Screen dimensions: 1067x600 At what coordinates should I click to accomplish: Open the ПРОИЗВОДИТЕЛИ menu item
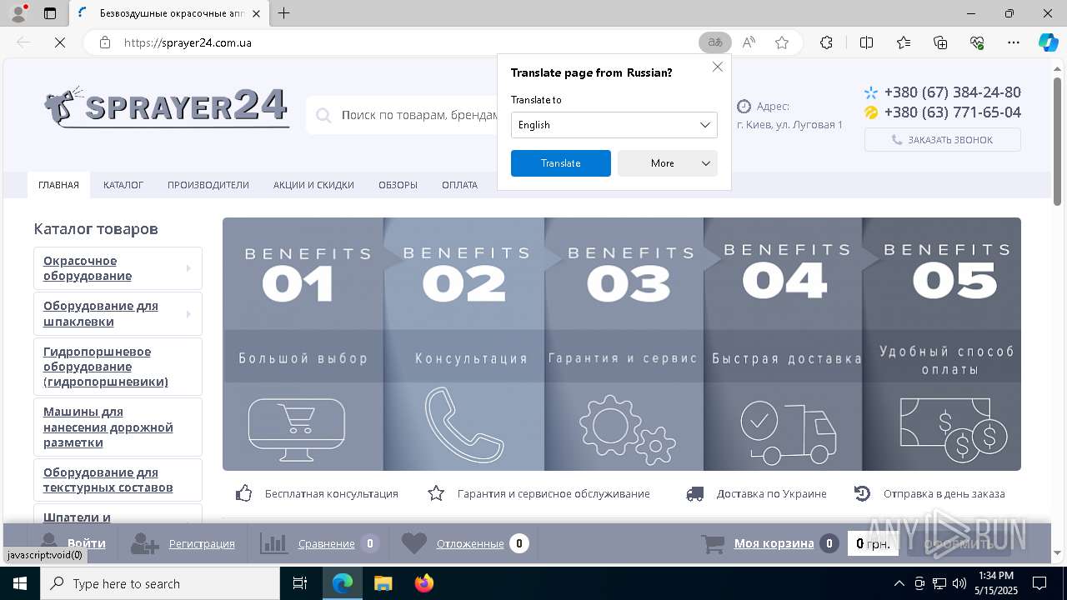(x=208, y=185)
